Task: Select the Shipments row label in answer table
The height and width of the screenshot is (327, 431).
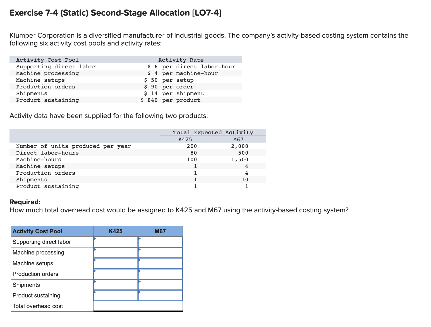Action: tap(26, 285)
